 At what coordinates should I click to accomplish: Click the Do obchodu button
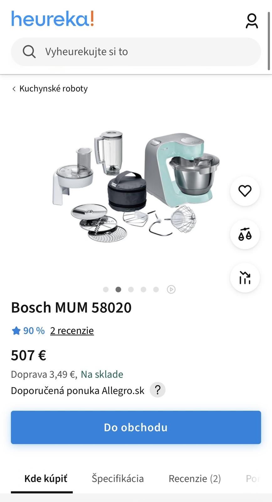tap(136, 427)
